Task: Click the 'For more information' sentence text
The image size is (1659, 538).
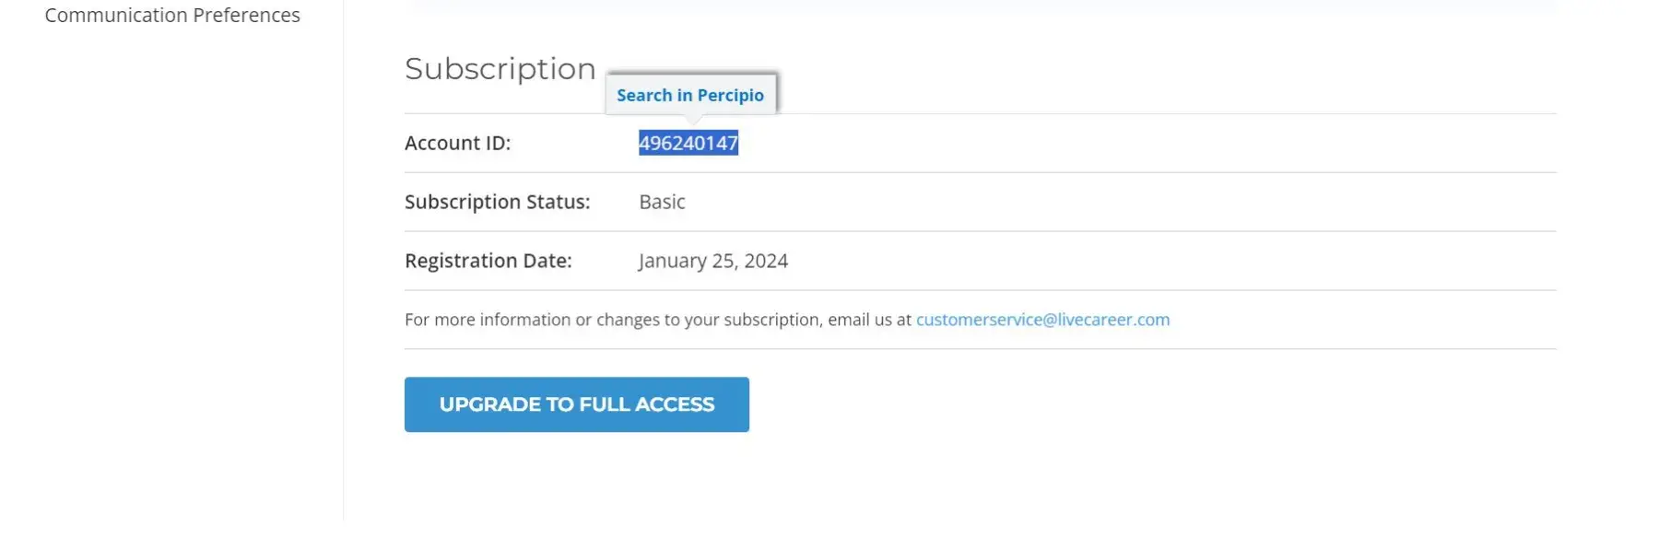Action: [657, 320]
